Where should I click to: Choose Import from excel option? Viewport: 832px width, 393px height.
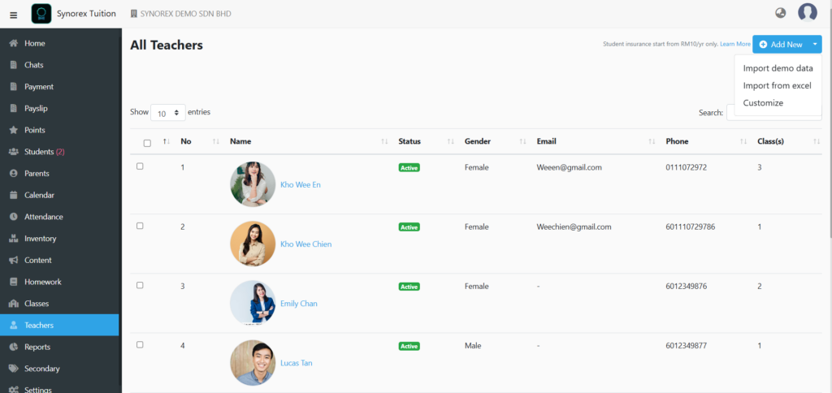point(778,85)
